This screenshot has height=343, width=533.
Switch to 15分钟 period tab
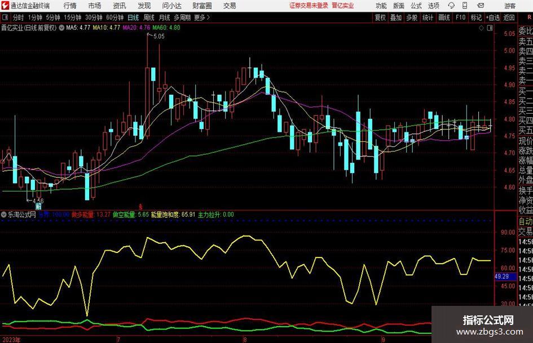coord(72,17)
